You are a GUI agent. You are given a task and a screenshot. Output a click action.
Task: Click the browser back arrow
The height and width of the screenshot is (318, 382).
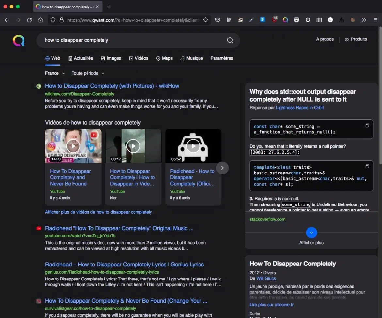point(7,20)
